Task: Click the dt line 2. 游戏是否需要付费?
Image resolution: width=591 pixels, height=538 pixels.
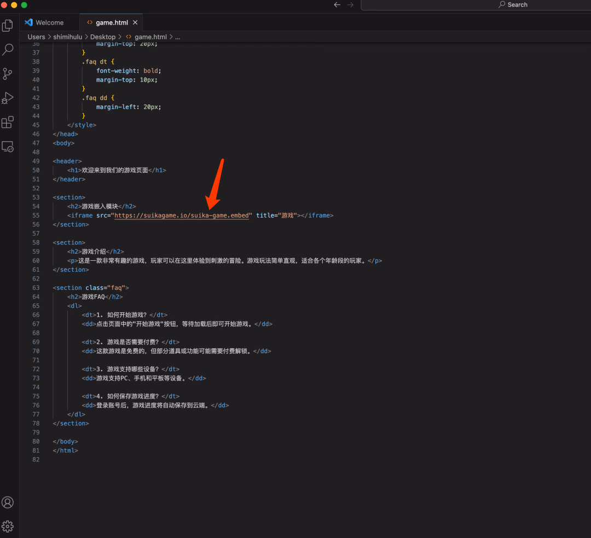Action: [x=130, y=342]
